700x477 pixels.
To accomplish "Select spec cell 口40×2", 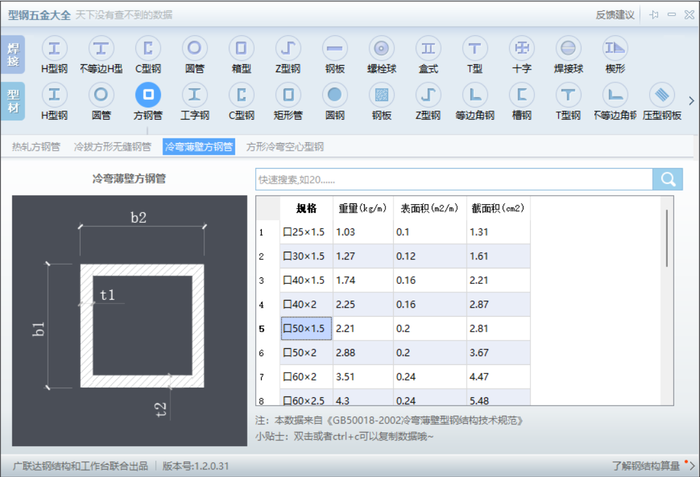I will pyautogui.click(x=306, y=304).
